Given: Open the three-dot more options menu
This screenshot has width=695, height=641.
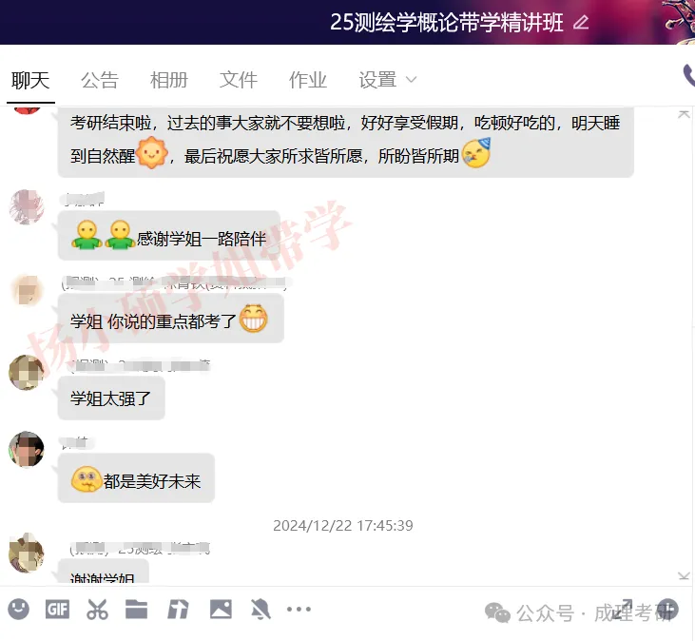Looking at the screenshot, I should pyautogui.click(x=299, y=609).
